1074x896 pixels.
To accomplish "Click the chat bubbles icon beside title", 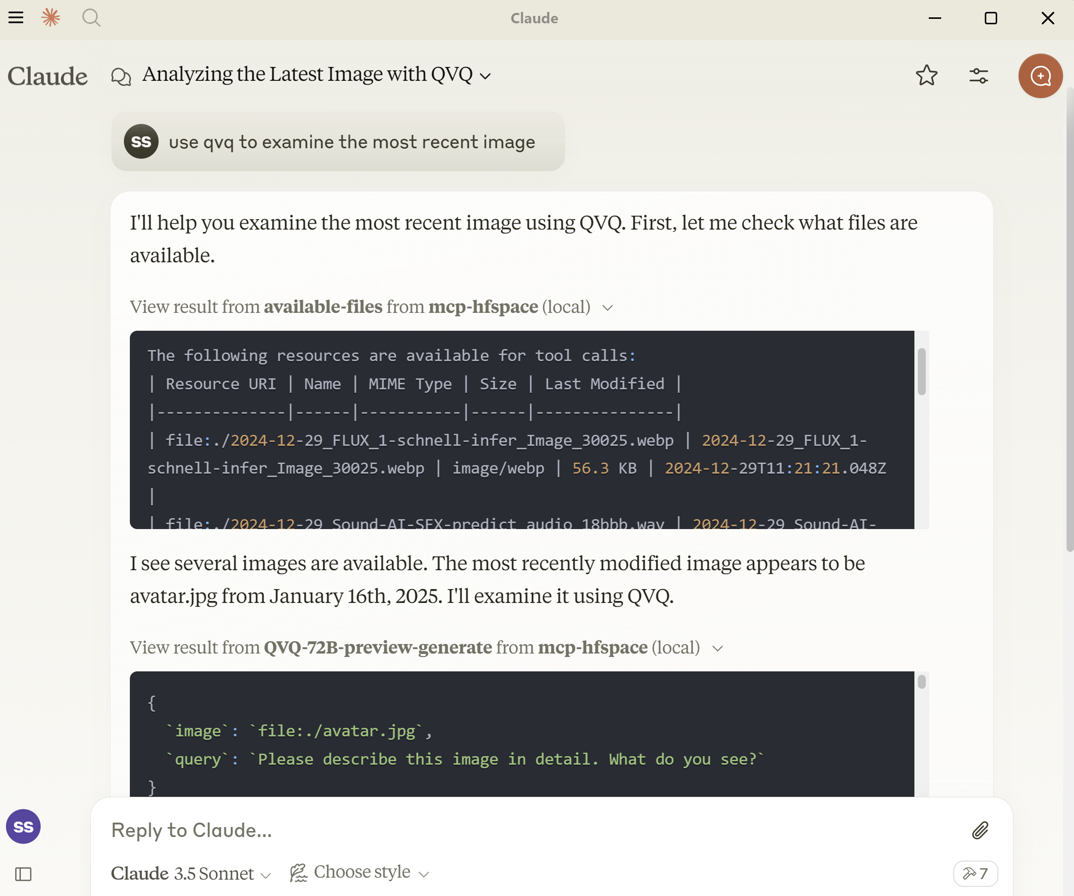I will pyautogui.click(x=121, y=77).
